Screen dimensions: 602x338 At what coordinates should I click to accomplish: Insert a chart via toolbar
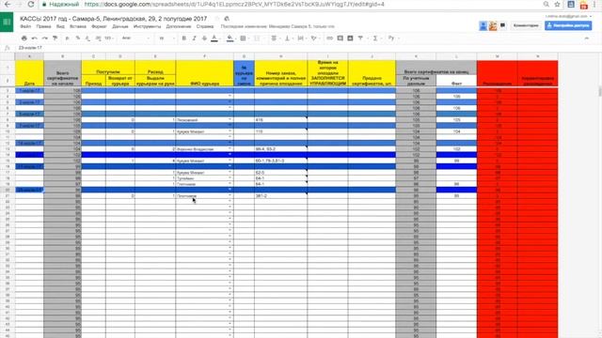point(350,38)
